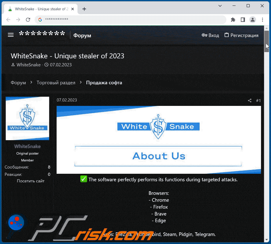Click the Регистрация registration link
The width and height of the screenshot is (271, 244).
[x=241, y=35]
